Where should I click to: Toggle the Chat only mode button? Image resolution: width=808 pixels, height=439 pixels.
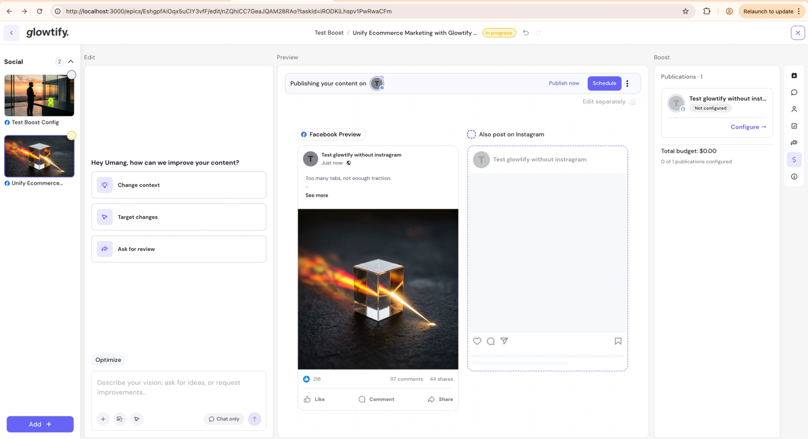pyautogui.click(x=224, y=419)
